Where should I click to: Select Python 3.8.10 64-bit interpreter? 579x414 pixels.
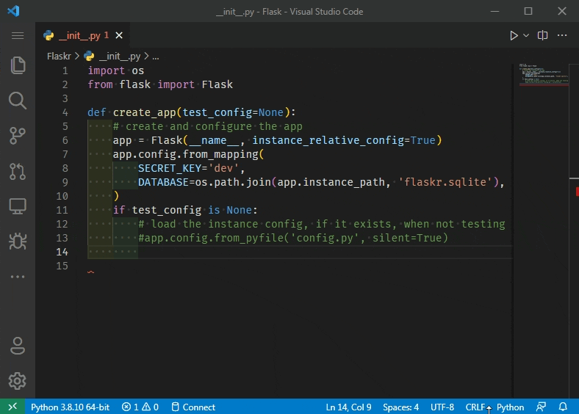tap(70, 407)
